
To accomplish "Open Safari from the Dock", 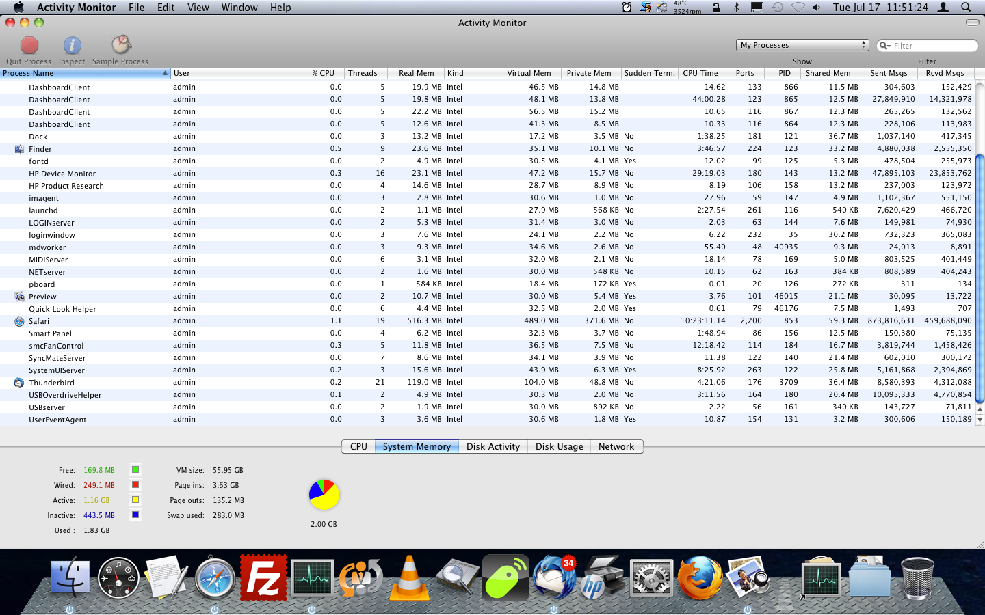I will pos(215,578).
